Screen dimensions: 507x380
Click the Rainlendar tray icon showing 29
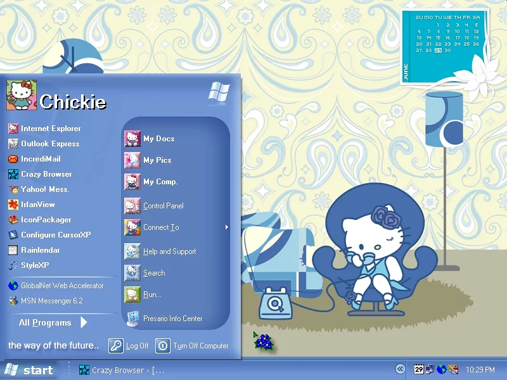419,369
